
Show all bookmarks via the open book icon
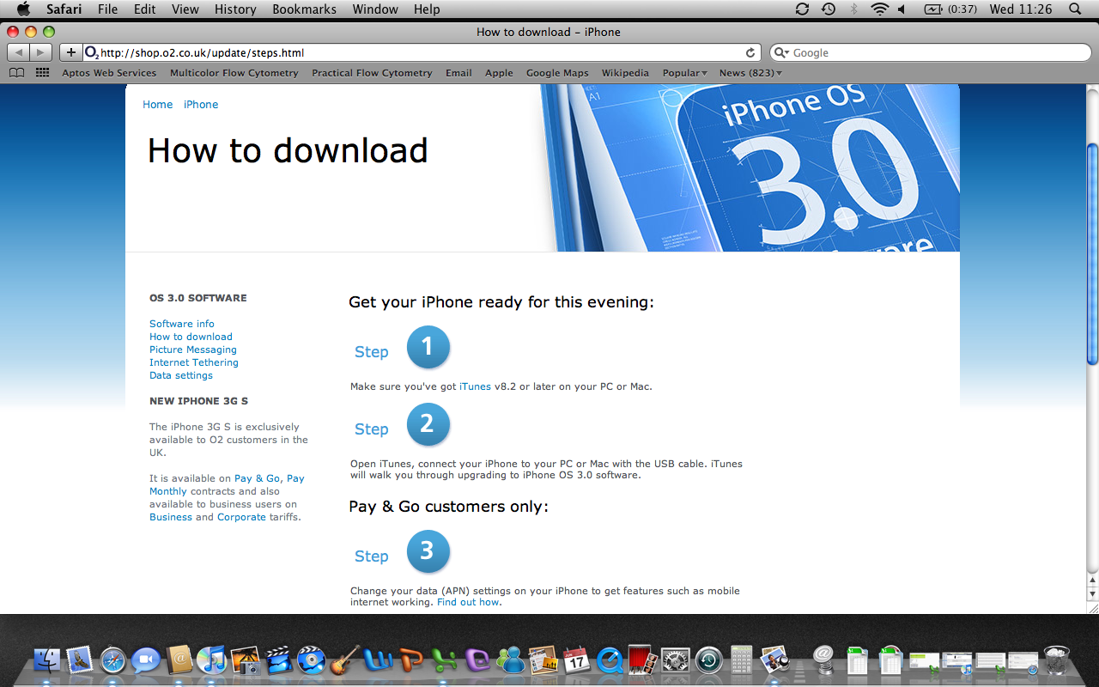point(16,73)
